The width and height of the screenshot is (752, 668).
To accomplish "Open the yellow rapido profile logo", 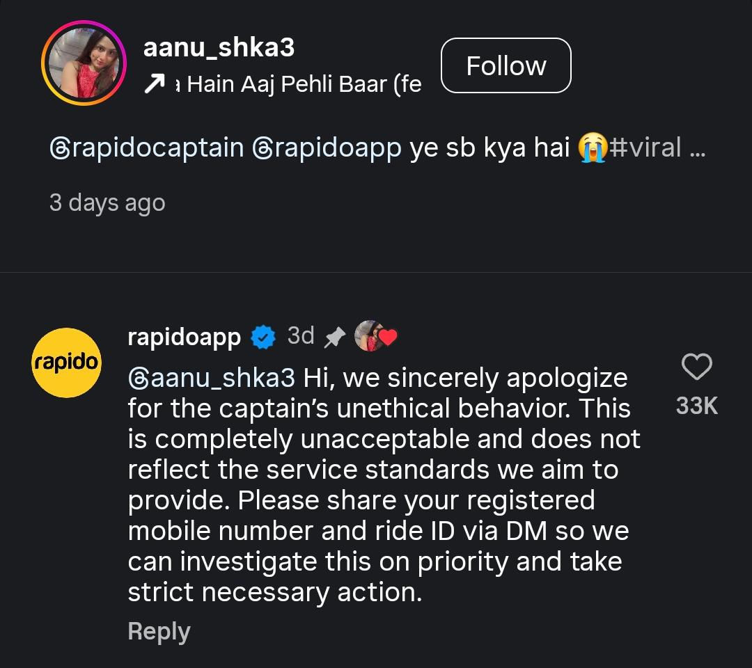I will (67, 363).
